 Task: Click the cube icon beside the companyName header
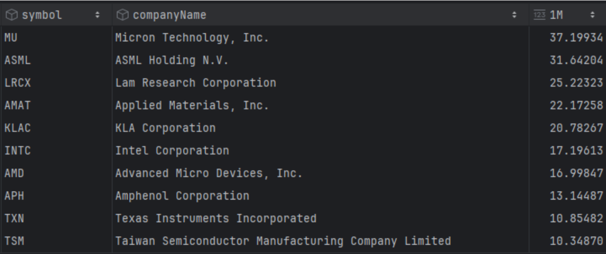(x=122, y=15)
